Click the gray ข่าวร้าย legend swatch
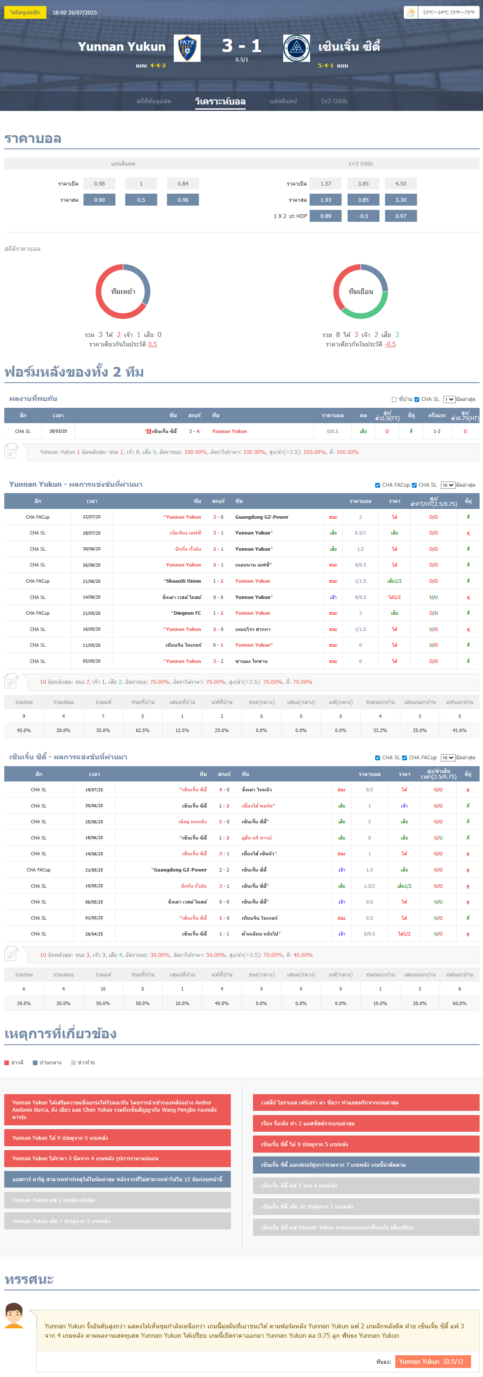 click(73, 1063)
